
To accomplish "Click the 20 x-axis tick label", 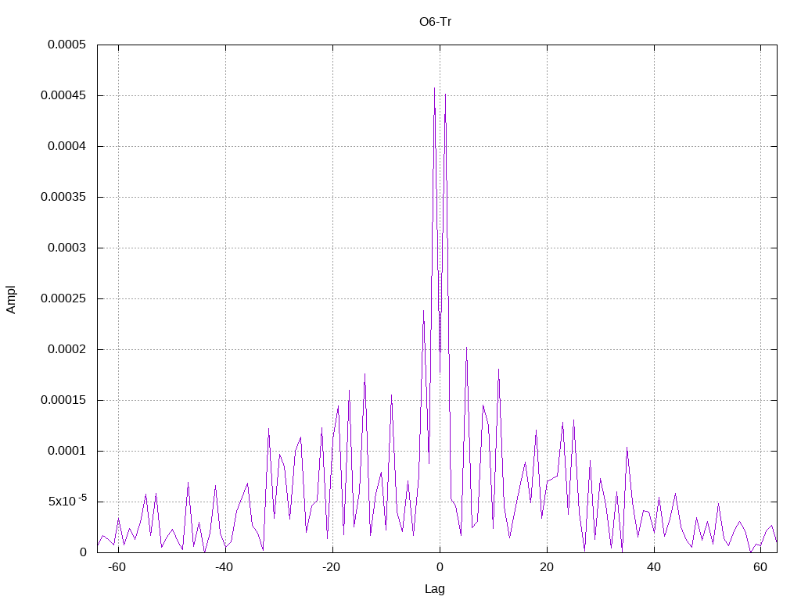I will click(x=547, y=567).
